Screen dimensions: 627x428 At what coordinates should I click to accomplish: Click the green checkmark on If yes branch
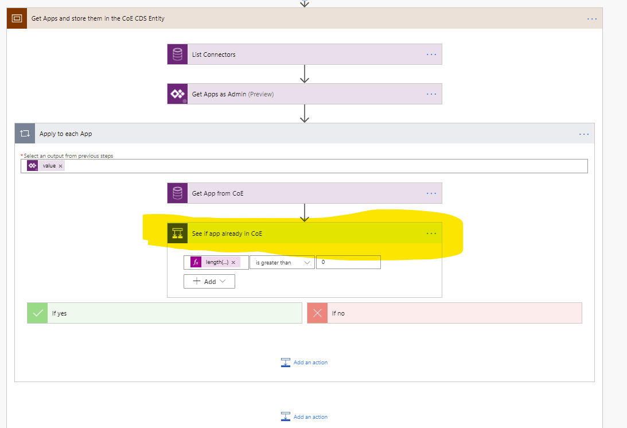pos(37,313)
